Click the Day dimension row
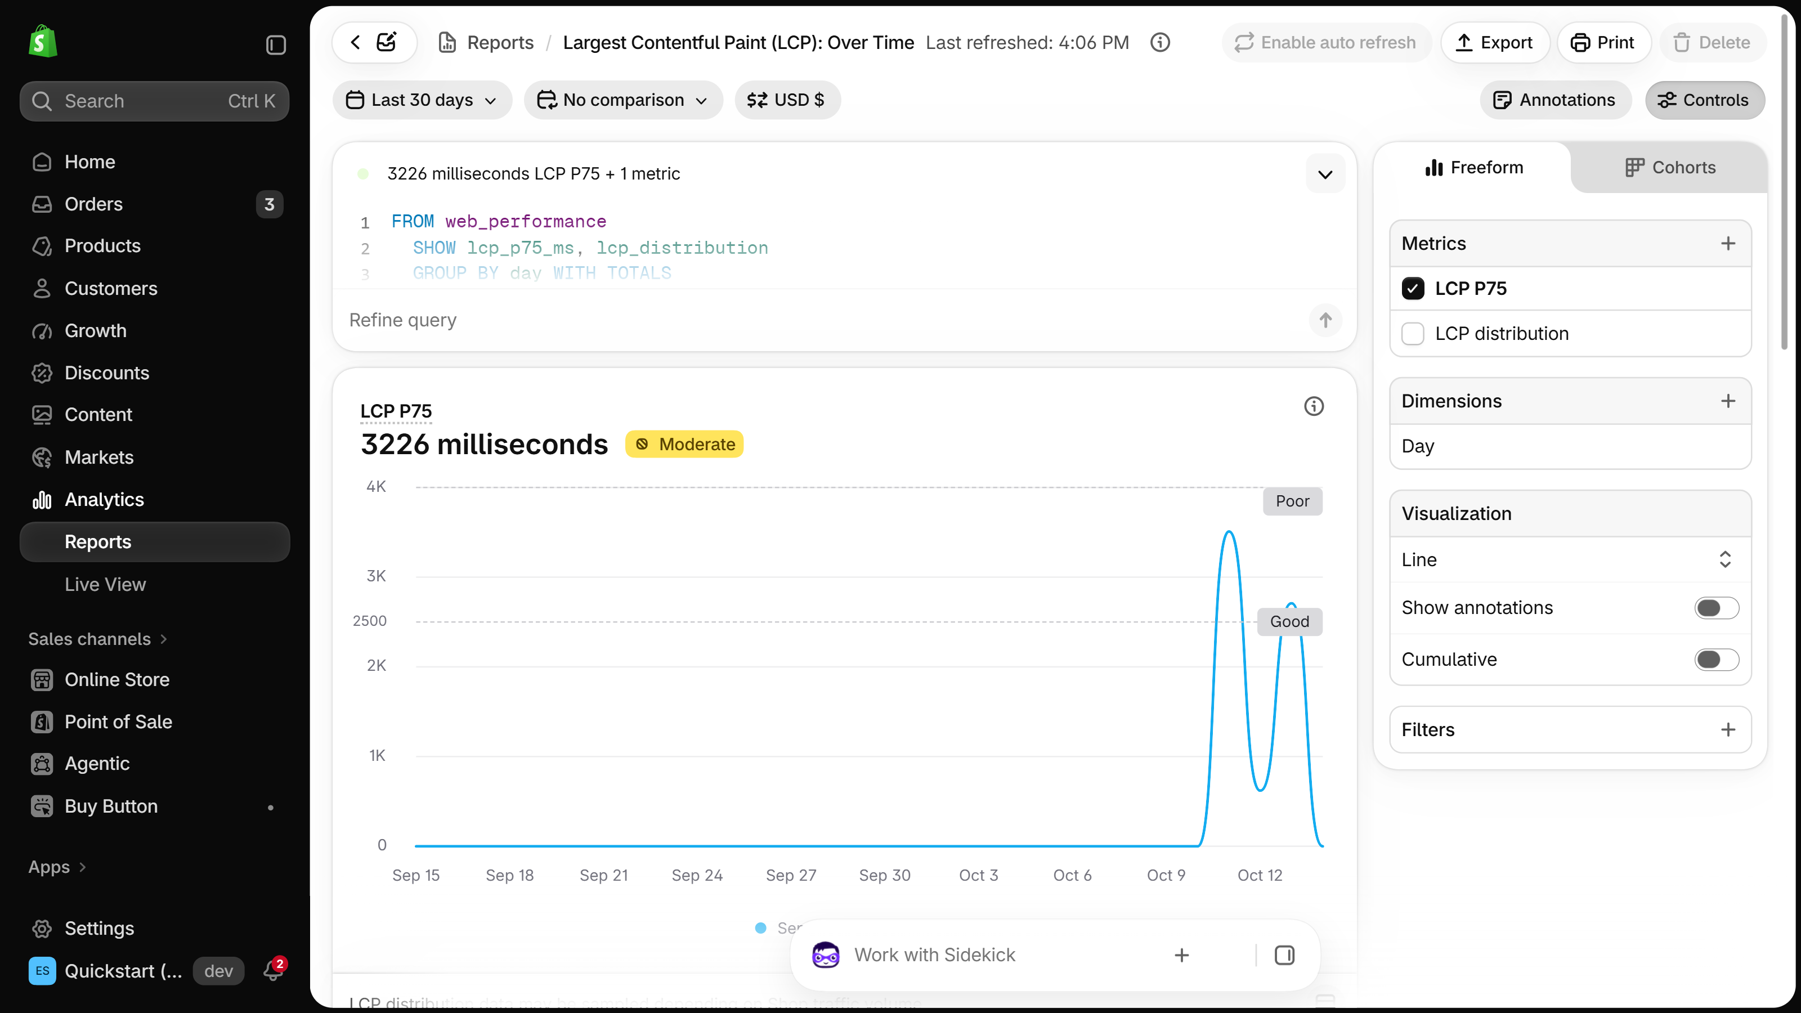 pyautogui.click(x=1570, y=446)
